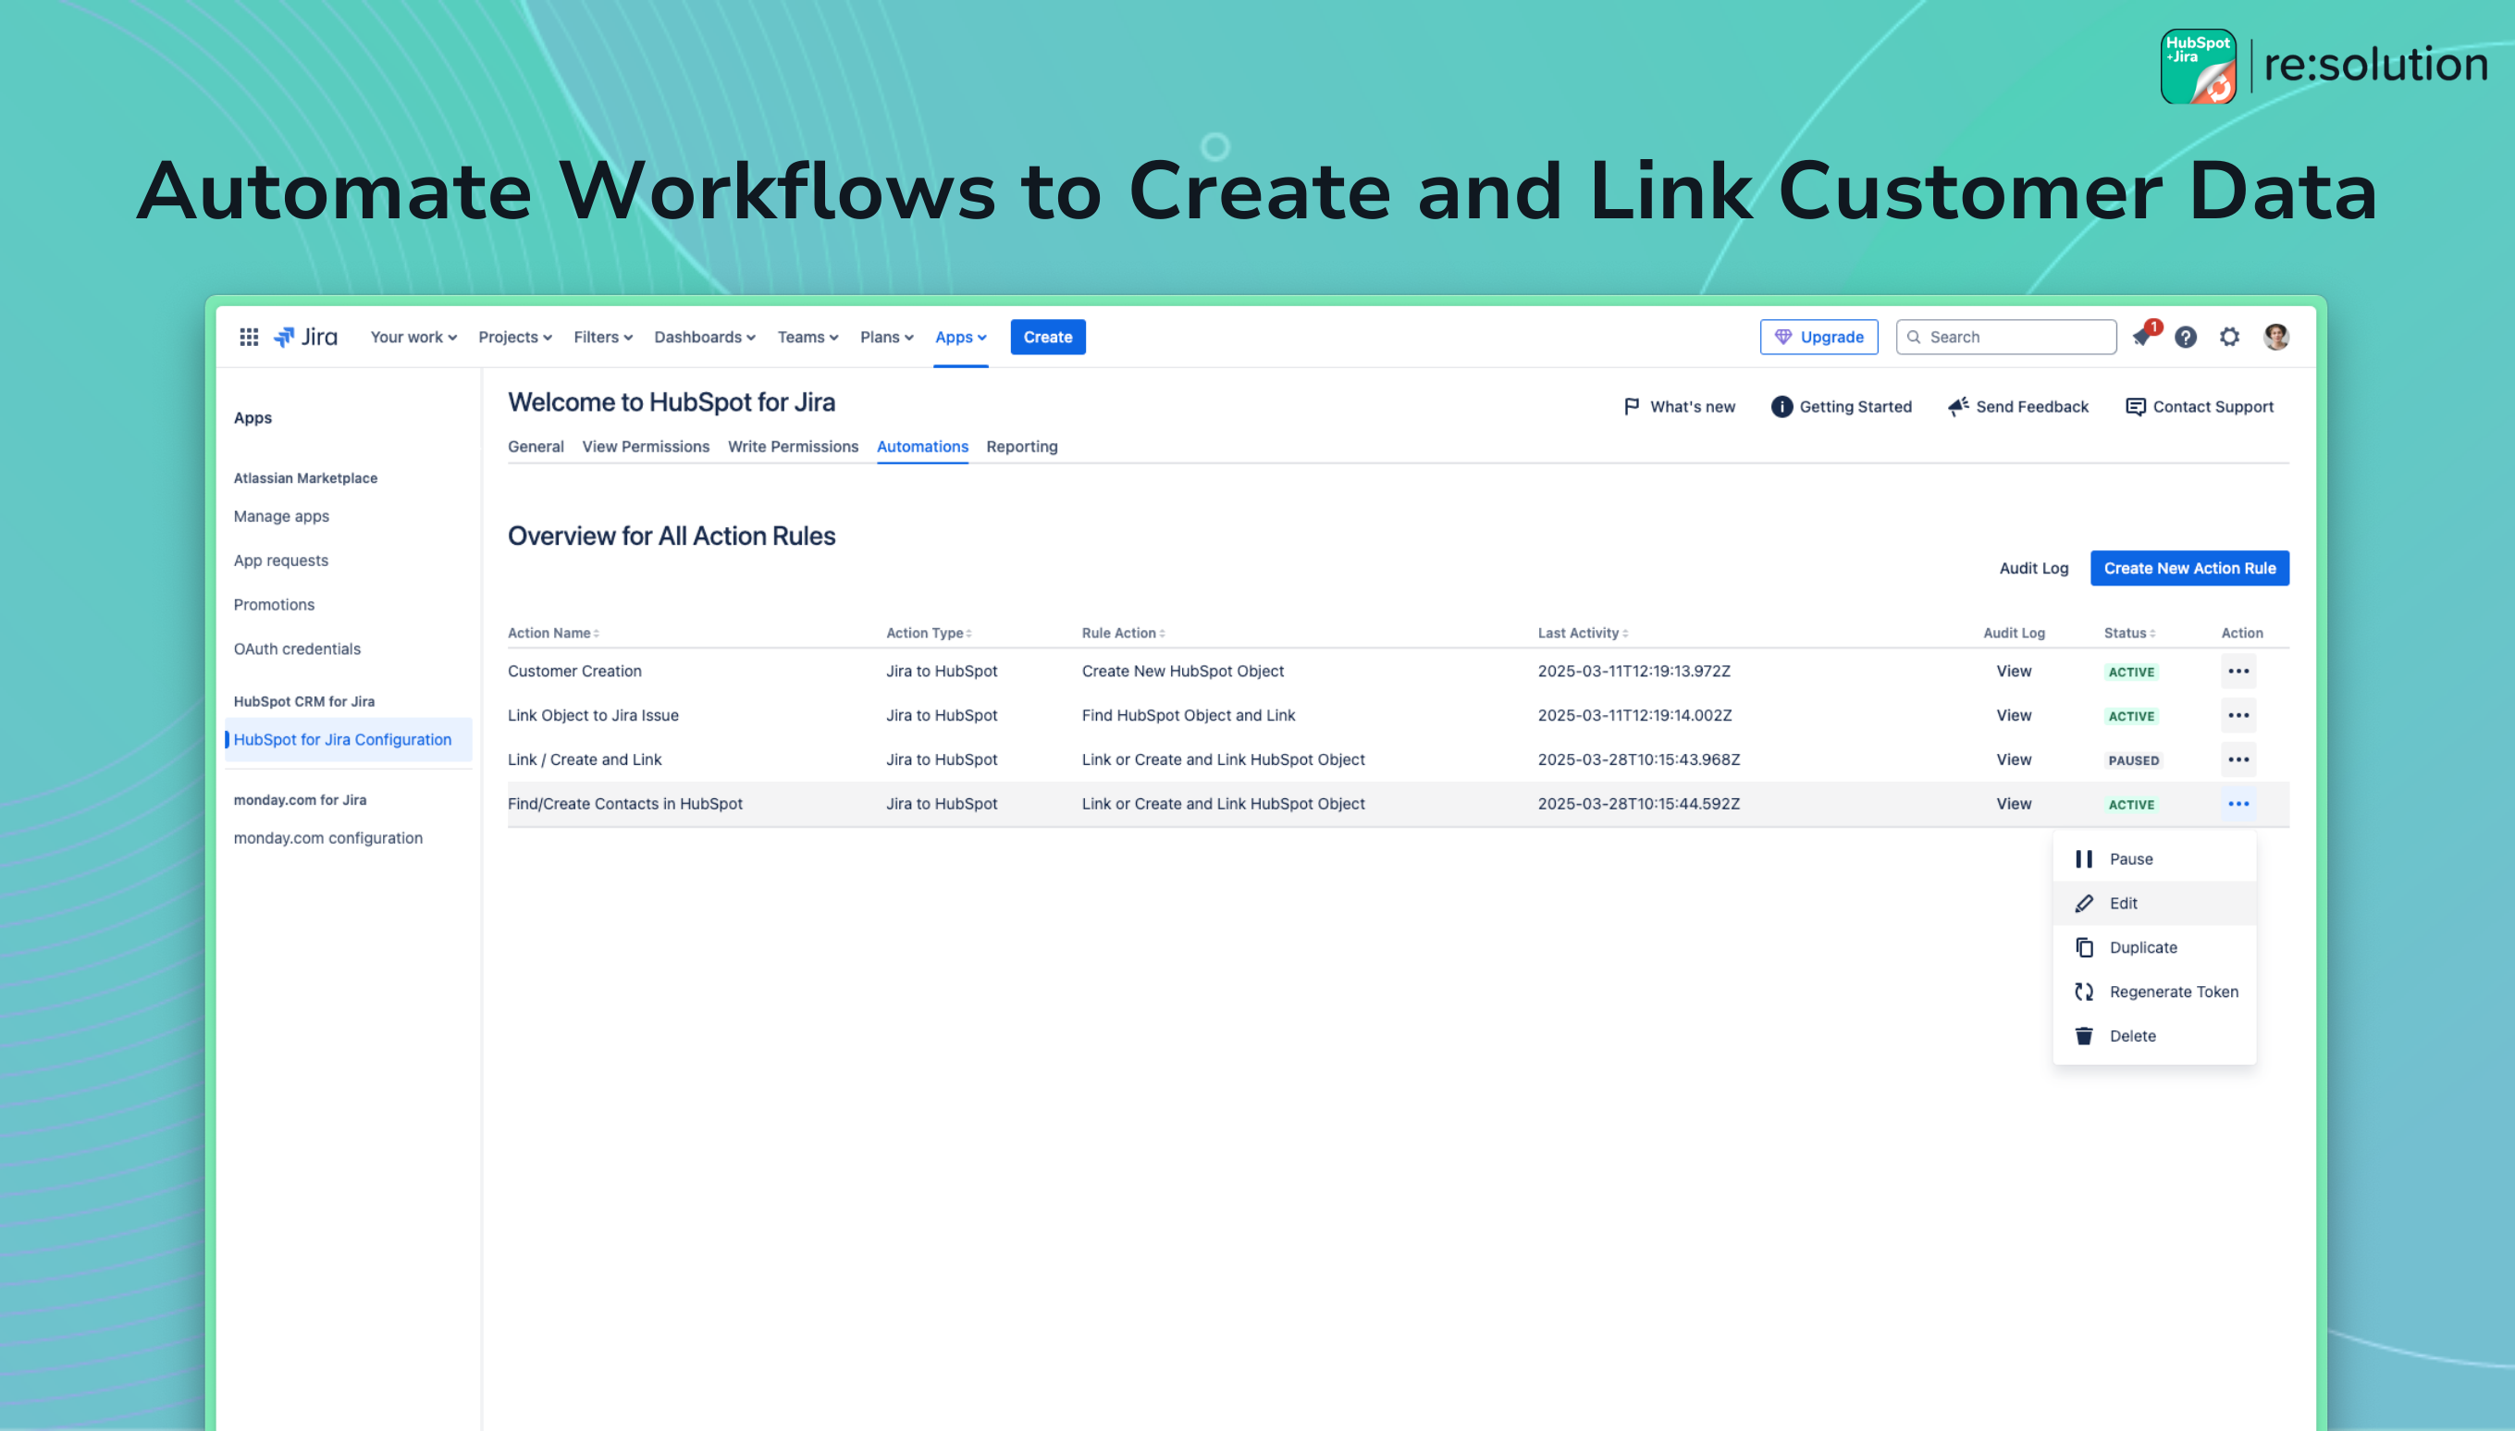Expand the Projects dropdown
Image resolution: width=2515 pixels, height=1431 pixels.
[x=514, y=337]
